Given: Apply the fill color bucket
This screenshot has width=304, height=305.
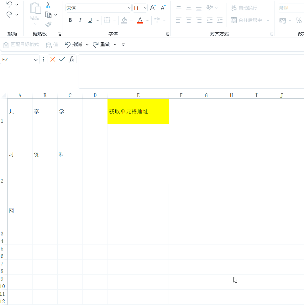Looking at the screenshot, I should tap(124, 20).
